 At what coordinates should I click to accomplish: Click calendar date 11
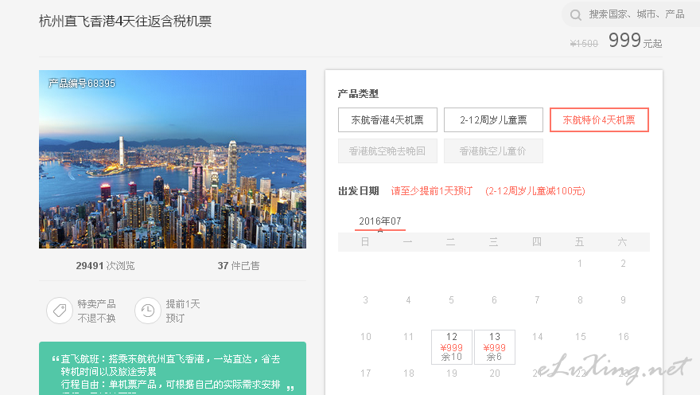409,337
